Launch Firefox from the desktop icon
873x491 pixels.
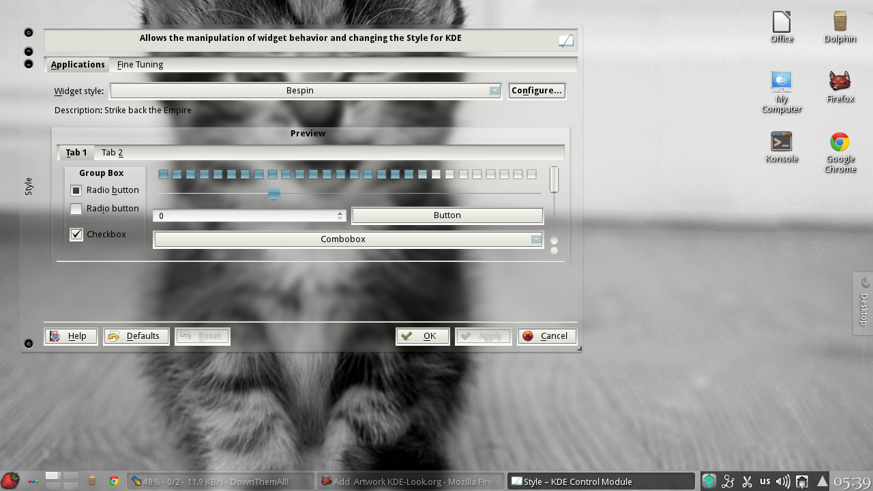[840, 87]
